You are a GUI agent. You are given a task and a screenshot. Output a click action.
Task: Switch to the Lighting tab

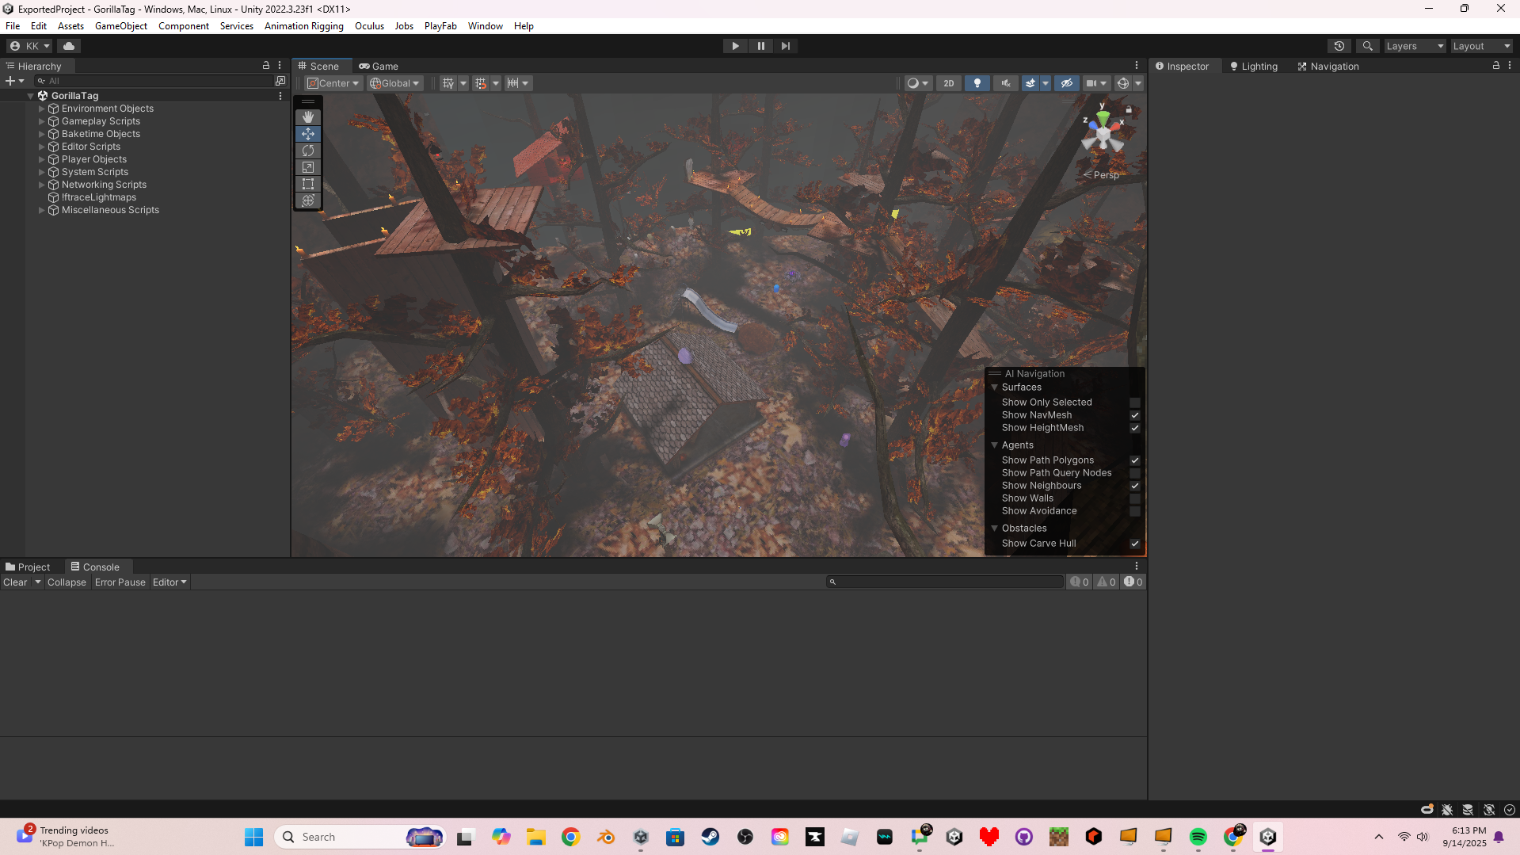click(1254, 67)
